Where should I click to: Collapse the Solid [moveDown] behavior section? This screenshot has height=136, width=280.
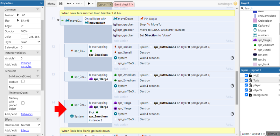click(x=38, y=76)
